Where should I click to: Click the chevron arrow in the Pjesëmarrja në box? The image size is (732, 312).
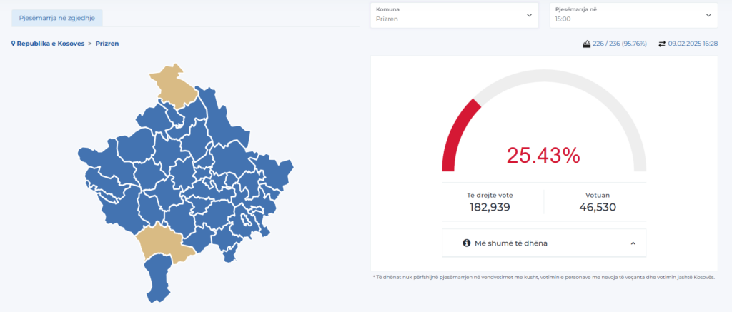point(708,15)
